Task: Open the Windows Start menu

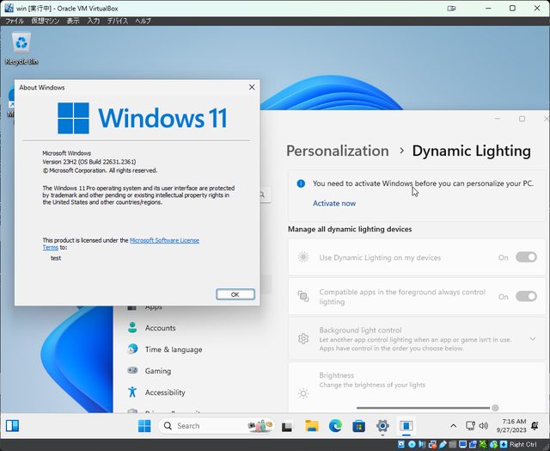Action: click(x=144, y=426)
